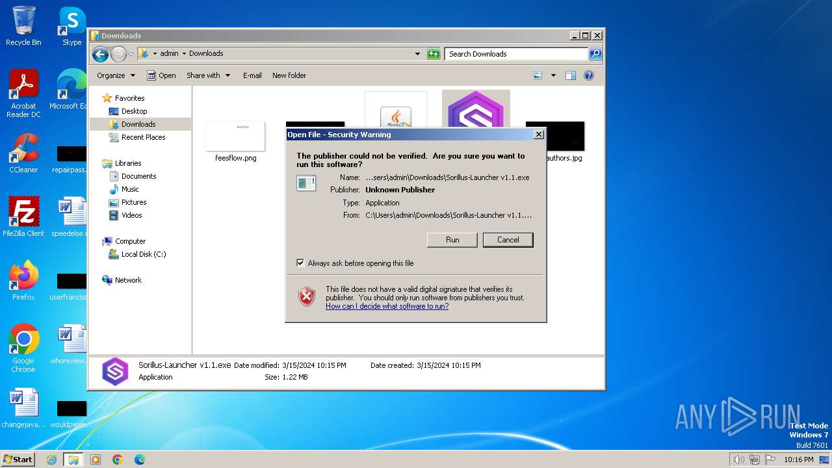
Task: Click E-mail in the Explorer toolbar
Action: coord(252,75)
